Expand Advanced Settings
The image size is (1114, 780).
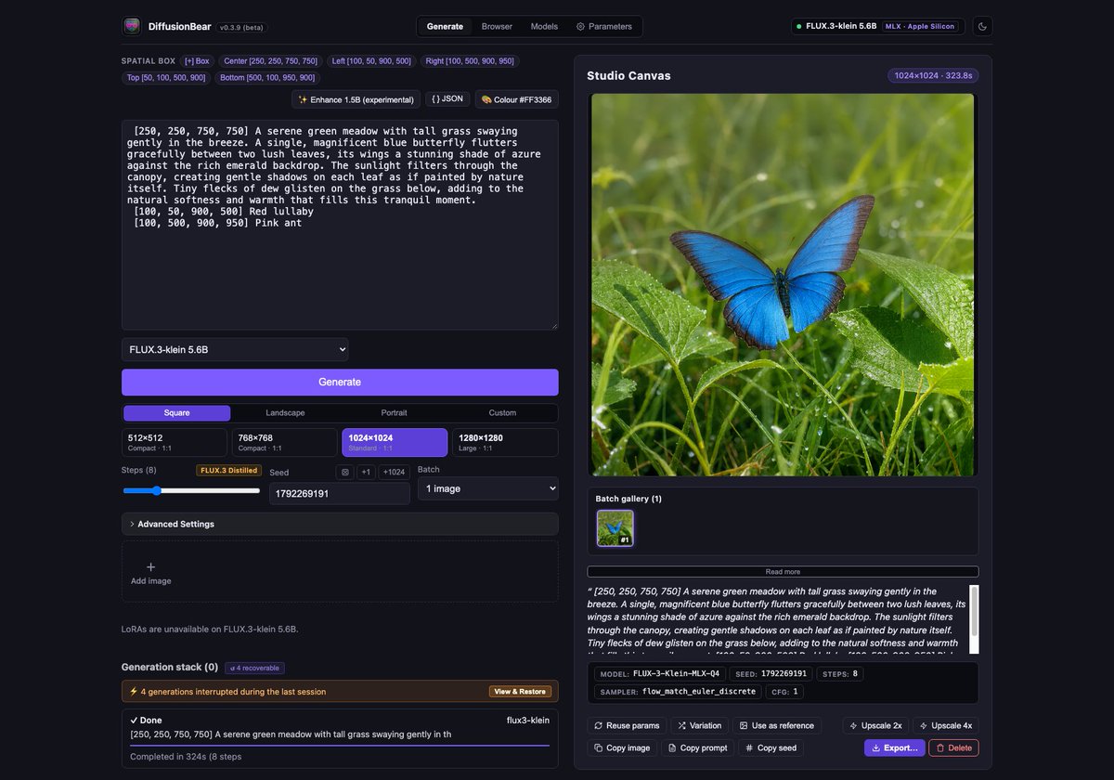point(340,524)
